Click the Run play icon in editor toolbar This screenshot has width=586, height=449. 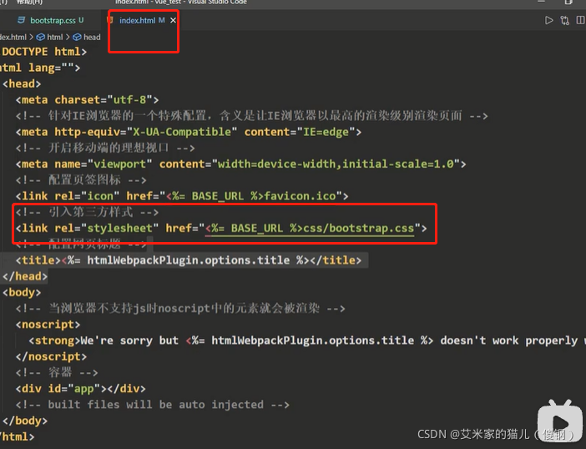(x=548, y=20)
